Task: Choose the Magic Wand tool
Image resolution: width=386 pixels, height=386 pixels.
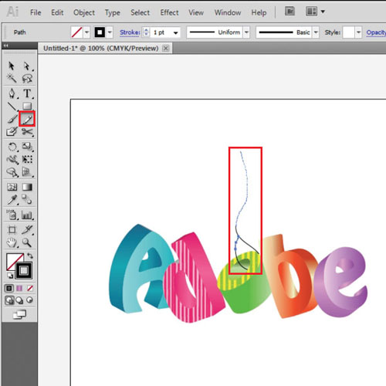Action: [12, 78]
